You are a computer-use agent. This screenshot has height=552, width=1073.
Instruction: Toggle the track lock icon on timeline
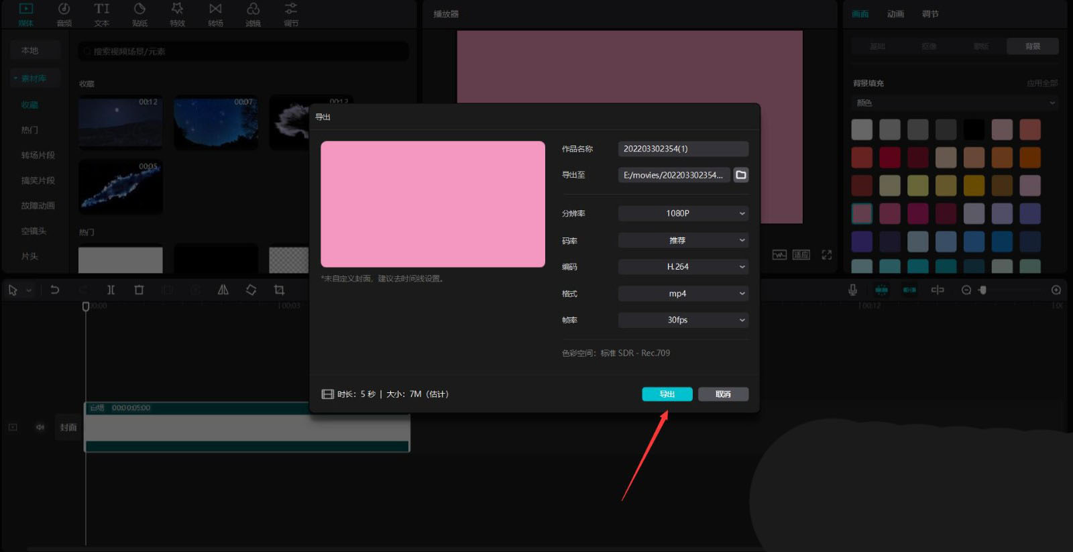point(13,427)
